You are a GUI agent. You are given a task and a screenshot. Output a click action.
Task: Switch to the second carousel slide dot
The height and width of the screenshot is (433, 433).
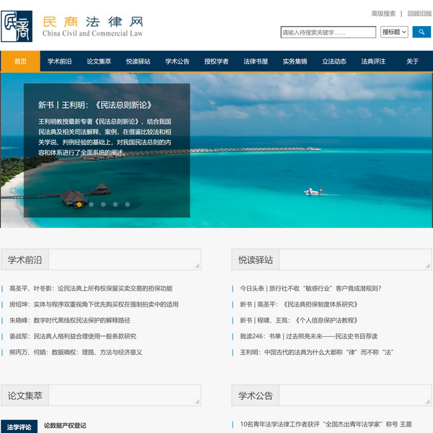click(91, 204)
